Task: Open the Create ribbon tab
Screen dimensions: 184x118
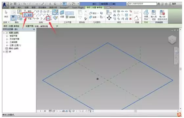Action: point(13,7)
